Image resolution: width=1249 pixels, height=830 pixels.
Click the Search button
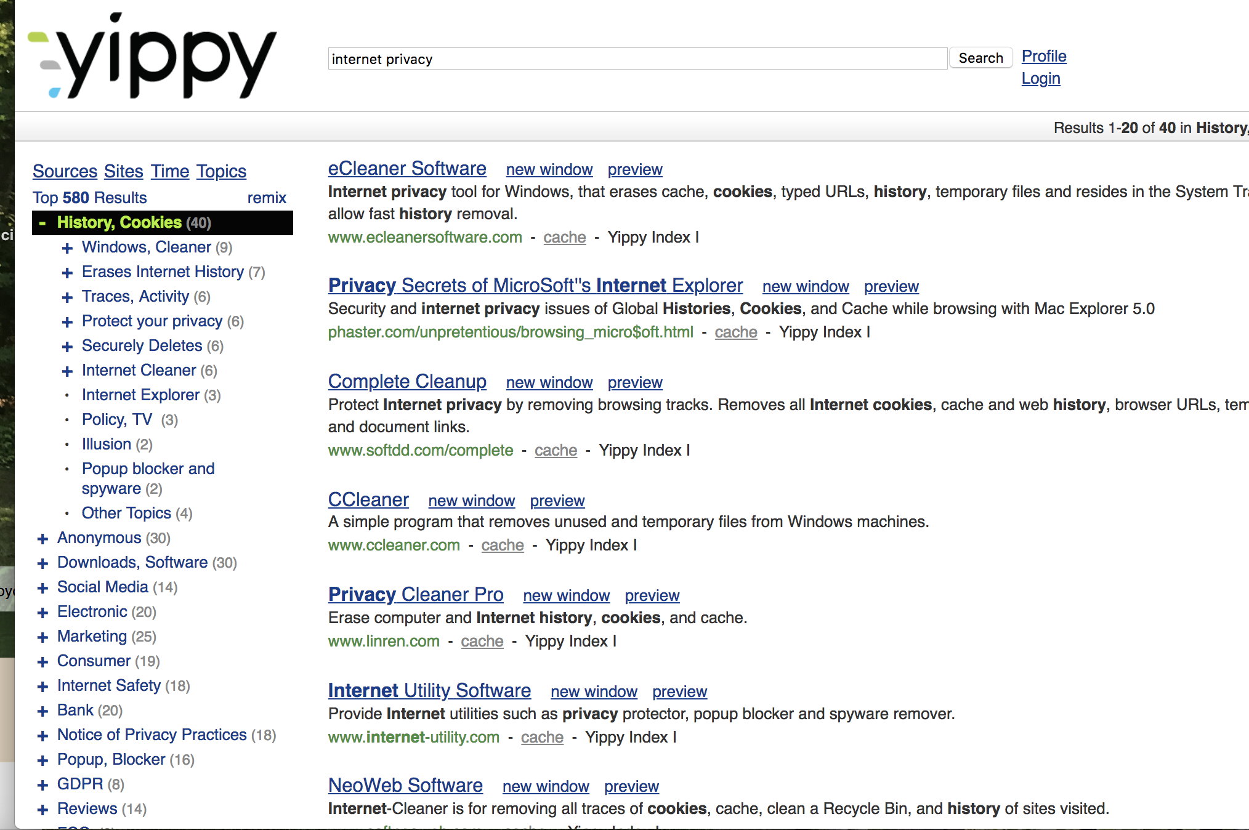pyautogui.click(x=980, y=58)
